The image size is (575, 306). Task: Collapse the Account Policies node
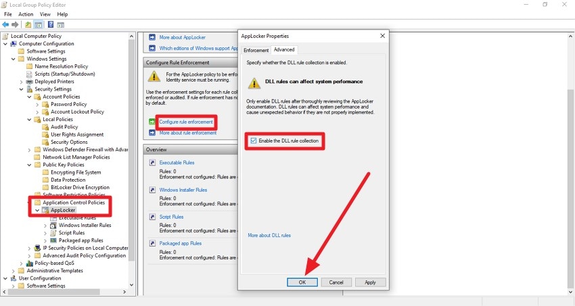[x=29, y=97]
